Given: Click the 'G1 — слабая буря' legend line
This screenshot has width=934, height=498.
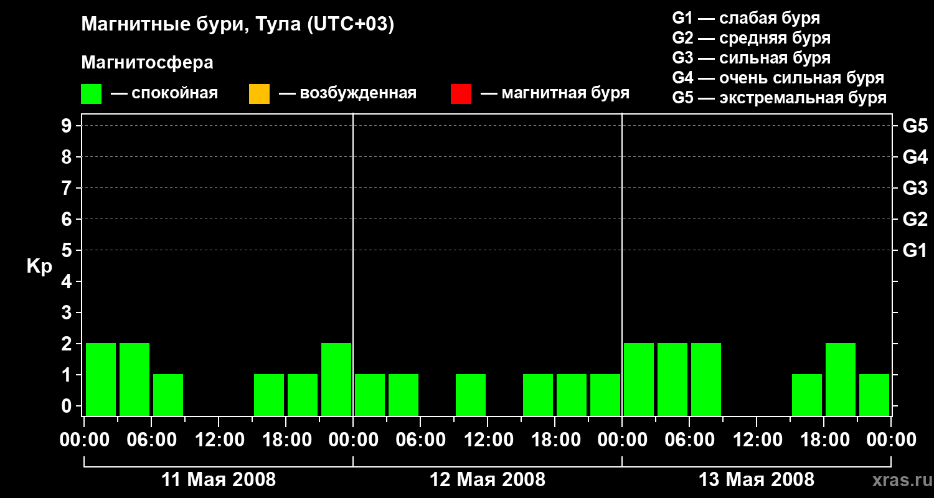Looking at the screenshot, I should 746,18.
